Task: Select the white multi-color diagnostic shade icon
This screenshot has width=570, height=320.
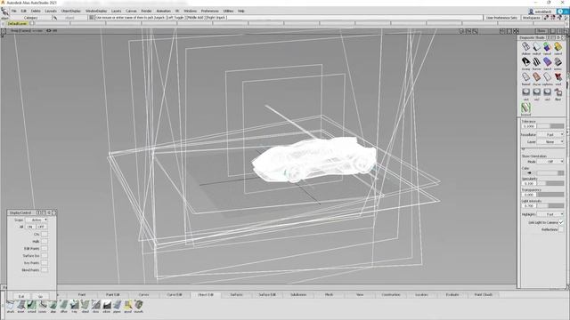Action: (x=536, y=46)
